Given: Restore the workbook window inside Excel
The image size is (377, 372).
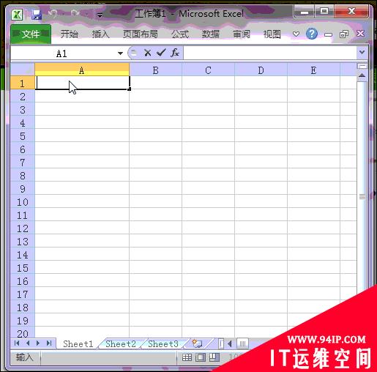Looking at the screenshot, I should tap(344, 34).
